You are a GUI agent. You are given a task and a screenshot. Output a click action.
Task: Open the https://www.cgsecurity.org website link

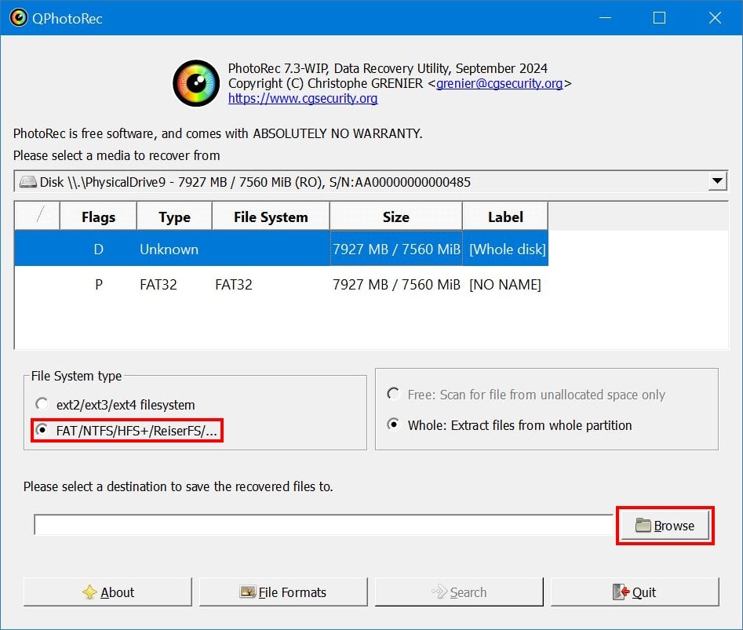(x=303, y=99)
